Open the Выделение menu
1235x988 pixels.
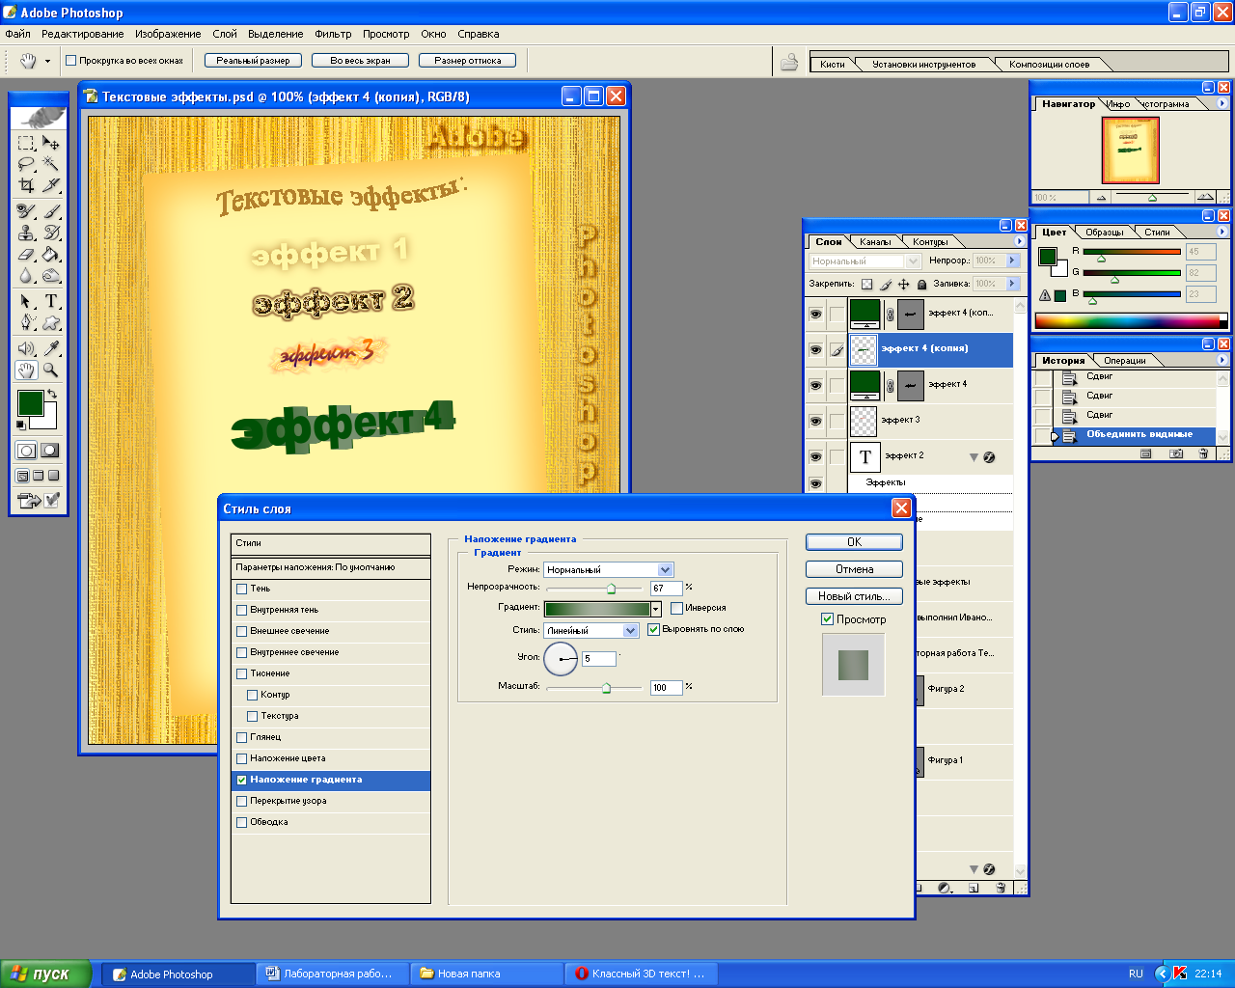[x=275, y=34]
